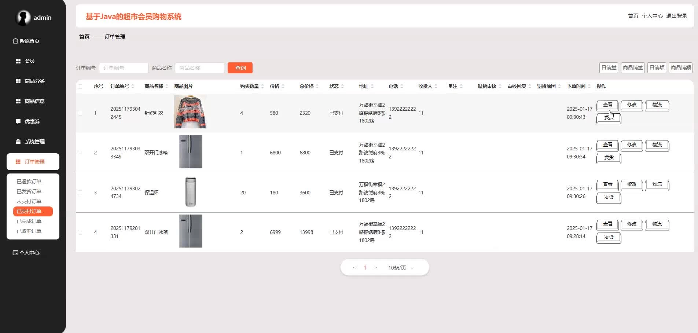Select the checkbox for the 保温杯 order
698x333 pixels.
(80, 193)
